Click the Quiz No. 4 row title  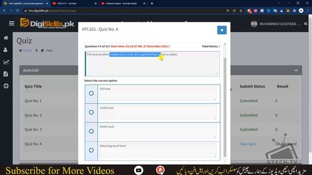[33, 144]
